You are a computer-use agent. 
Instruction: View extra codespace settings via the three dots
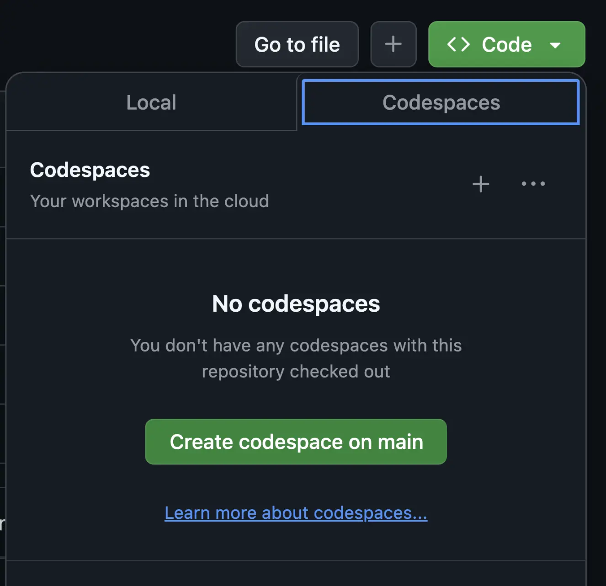533,184
